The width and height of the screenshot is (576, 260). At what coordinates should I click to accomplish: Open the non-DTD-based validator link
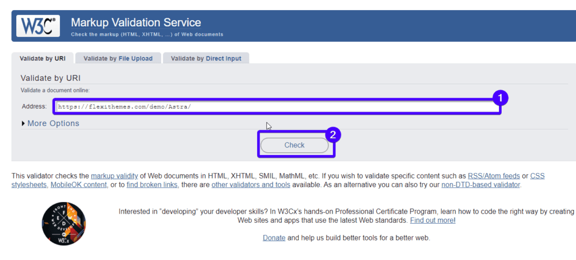[x=480, y=185]
